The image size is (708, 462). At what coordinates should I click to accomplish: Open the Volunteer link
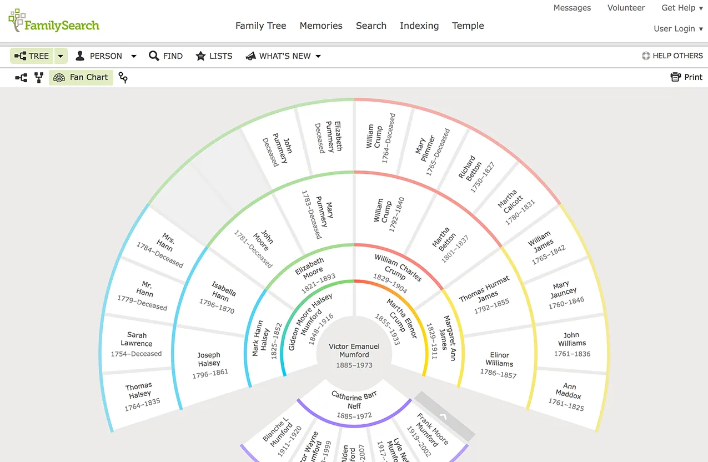tap(626, 8)
